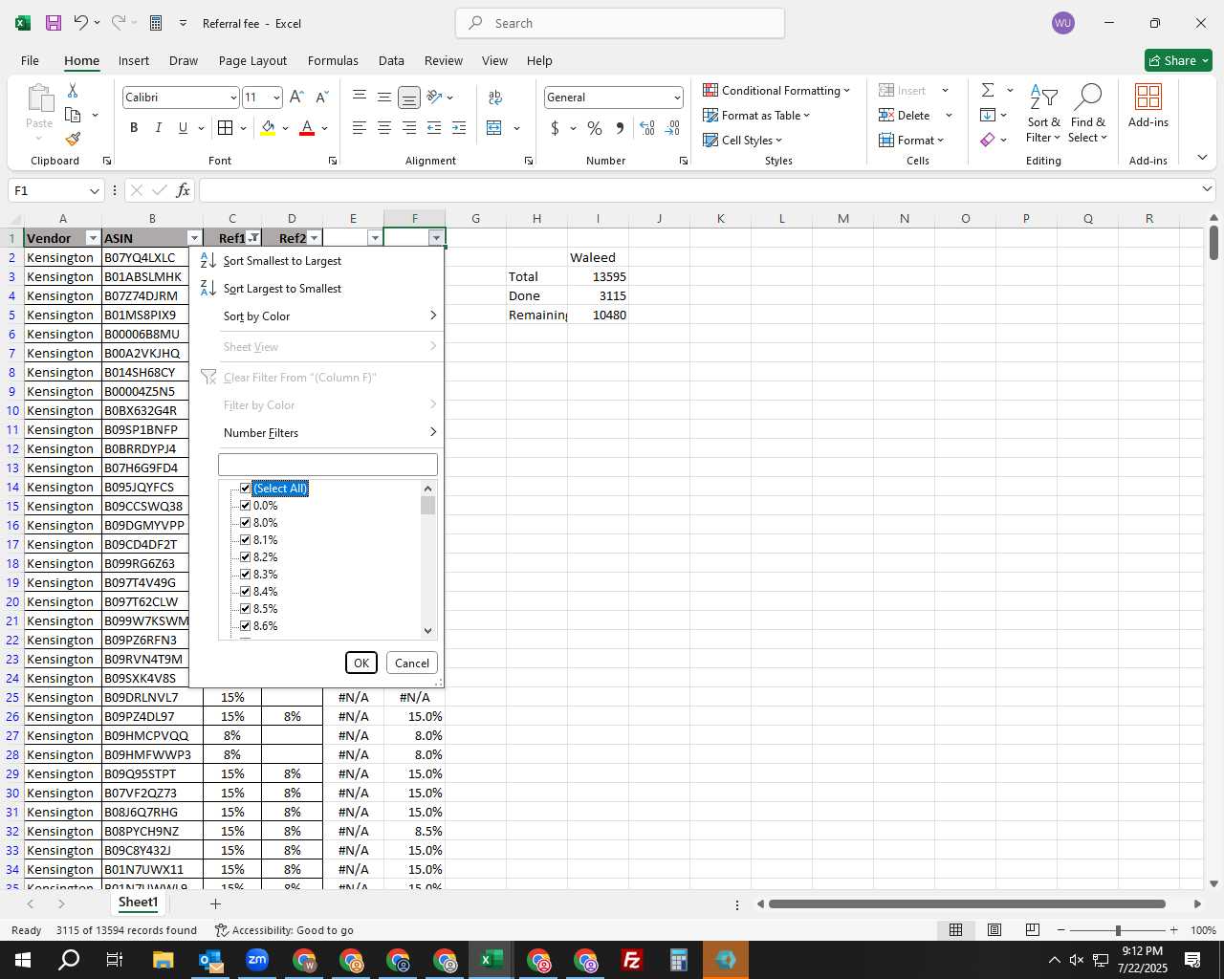Uncheck the 8.6% filter value
1224x979 pixels.
[245, 626]
